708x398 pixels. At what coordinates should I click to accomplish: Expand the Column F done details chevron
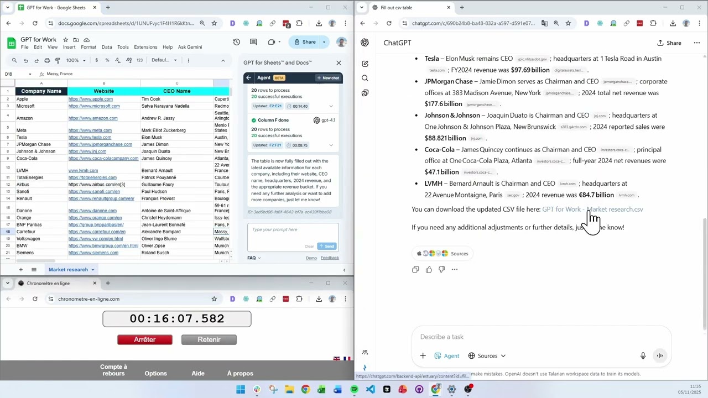[x=331, y=145]
